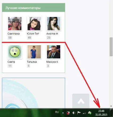Click the scroll-to-top arrow button
The width and height of the screenshot is (113, 117).
(81, 101)
